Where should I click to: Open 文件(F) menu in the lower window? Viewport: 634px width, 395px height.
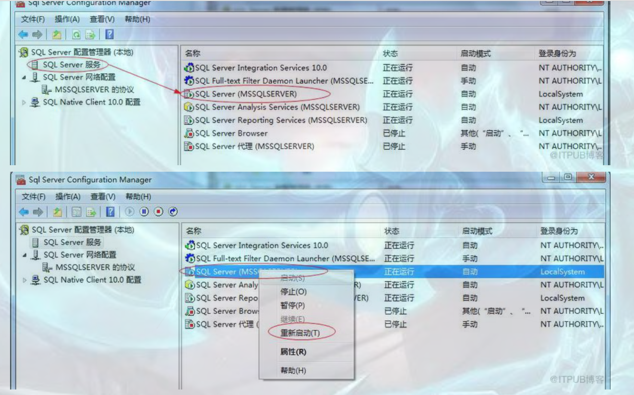(34, 196)
